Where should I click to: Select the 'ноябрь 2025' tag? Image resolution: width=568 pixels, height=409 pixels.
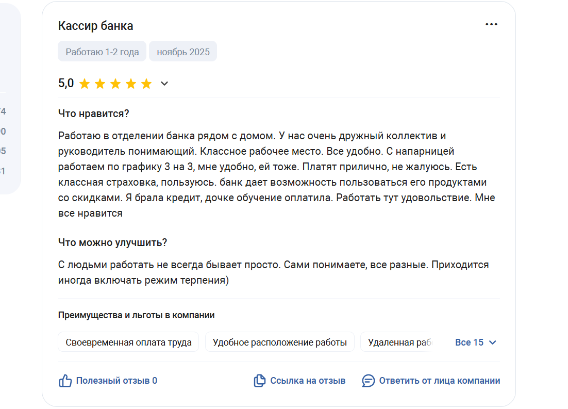(x=183, y=52)
